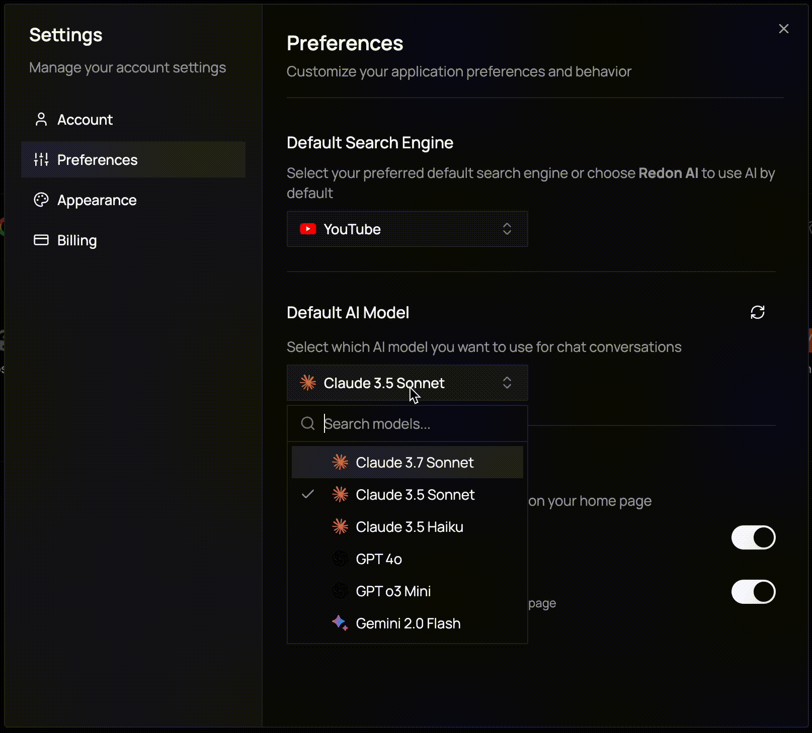Select Claude 3.7 Sonnet from the list
Viewport: 812px width, 733px height.
click(415, 462)
